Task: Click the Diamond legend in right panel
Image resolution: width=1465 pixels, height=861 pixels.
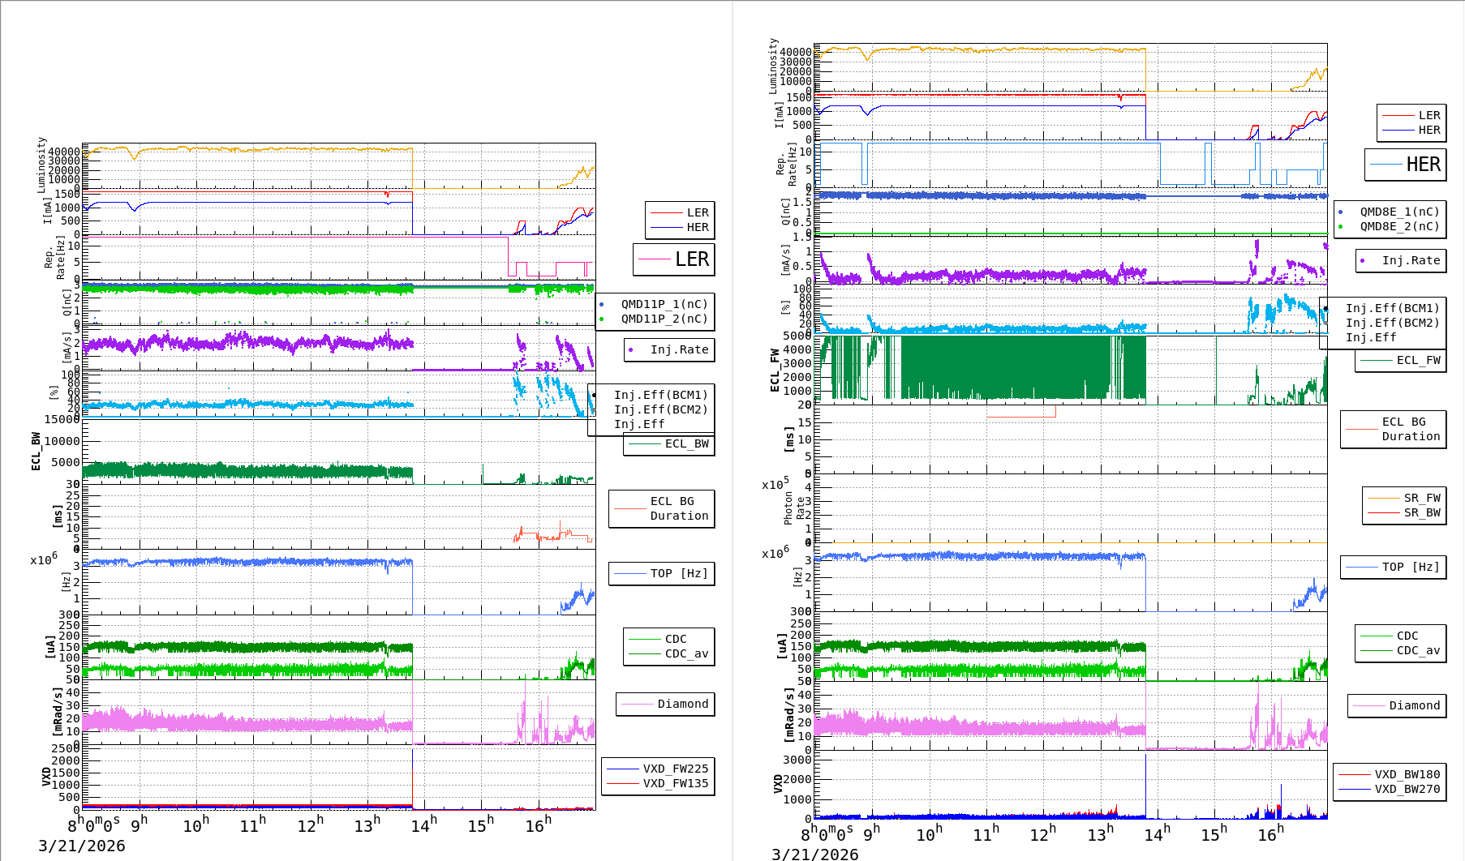Action: click(1397, 705)
